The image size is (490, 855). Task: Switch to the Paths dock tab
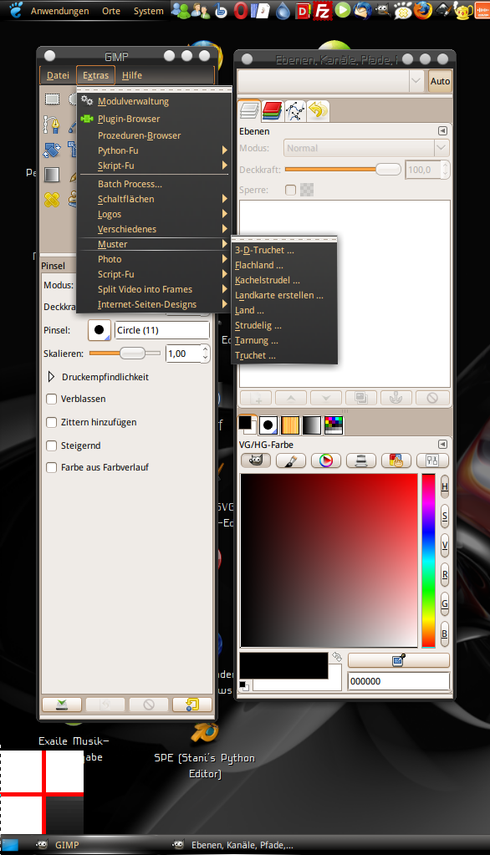click(x=294, y=110)
